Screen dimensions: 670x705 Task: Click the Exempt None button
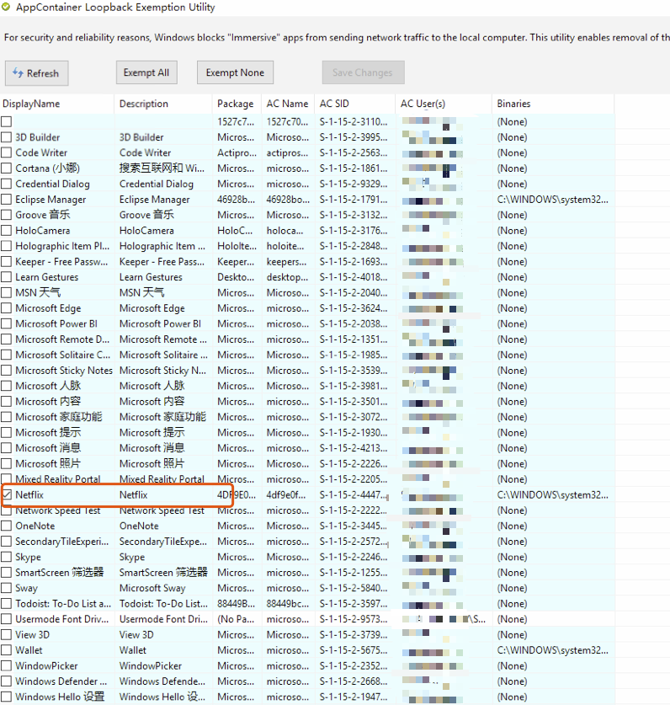click(x=235, y=72)
